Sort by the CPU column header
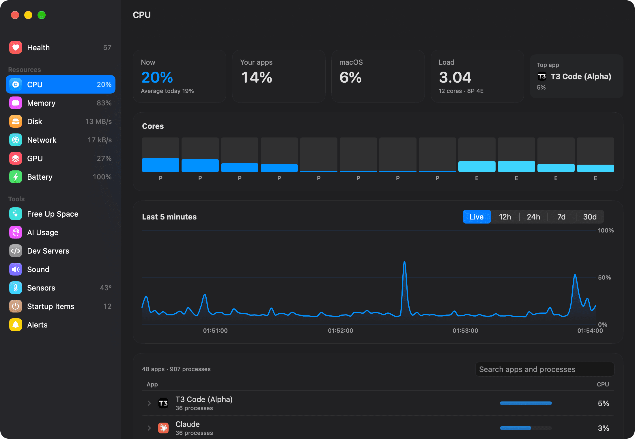Screen dimensions: 635x439 click(x=603, y=384)
